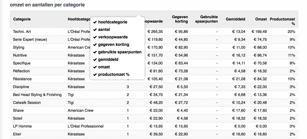Select the Catwalk Session category row
Image resolution: width=307 pixels, height=139 pixels.
click(x=27, y=103)
